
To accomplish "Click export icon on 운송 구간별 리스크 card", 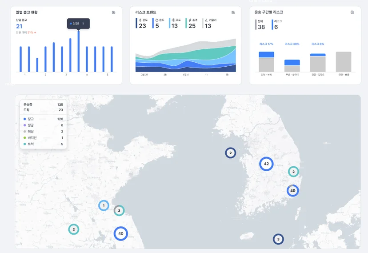I will (x=352, y=12).
